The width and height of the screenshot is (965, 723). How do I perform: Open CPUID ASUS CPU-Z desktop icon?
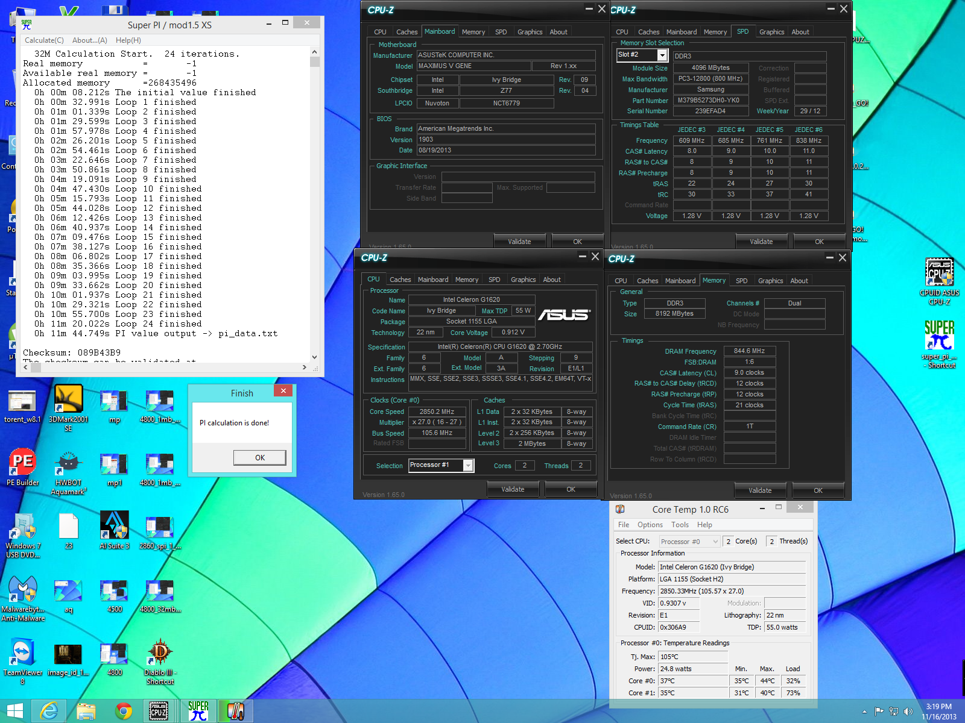939,281
